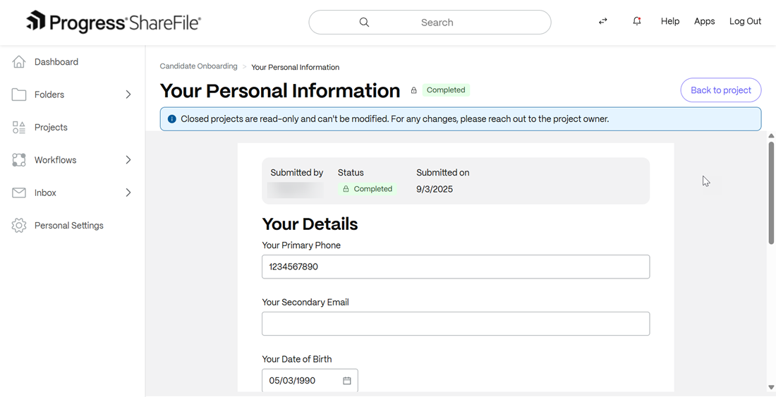The width and height of the screenshot is (776, 397).
Task: Click the scrollbar up arrow
Action: [771, 136]
